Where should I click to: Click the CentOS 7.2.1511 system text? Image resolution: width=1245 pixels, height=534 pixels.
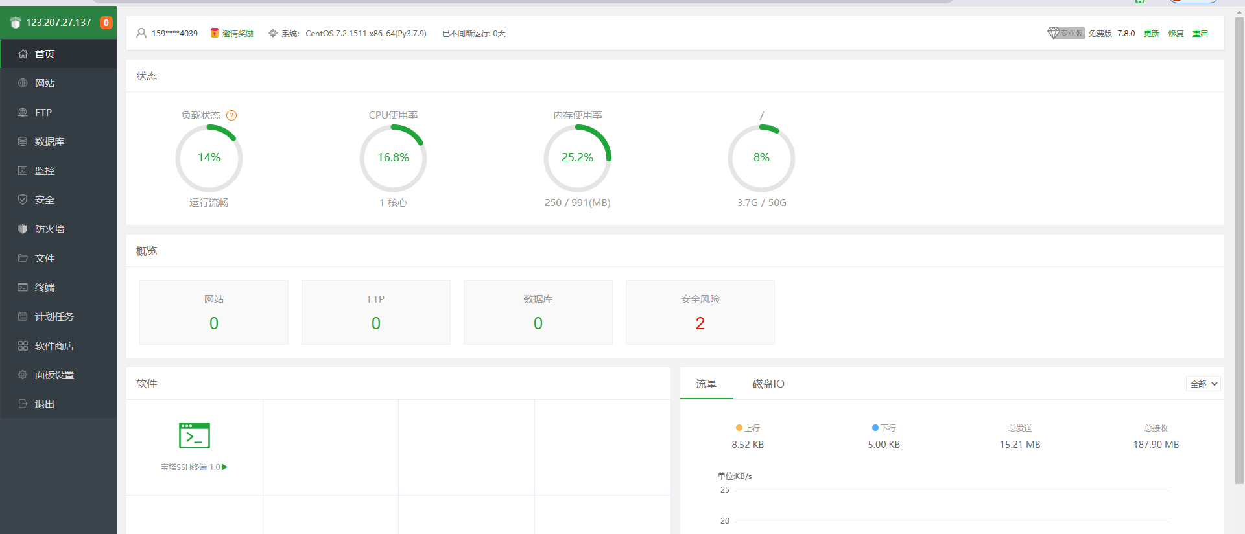(366, 33)
